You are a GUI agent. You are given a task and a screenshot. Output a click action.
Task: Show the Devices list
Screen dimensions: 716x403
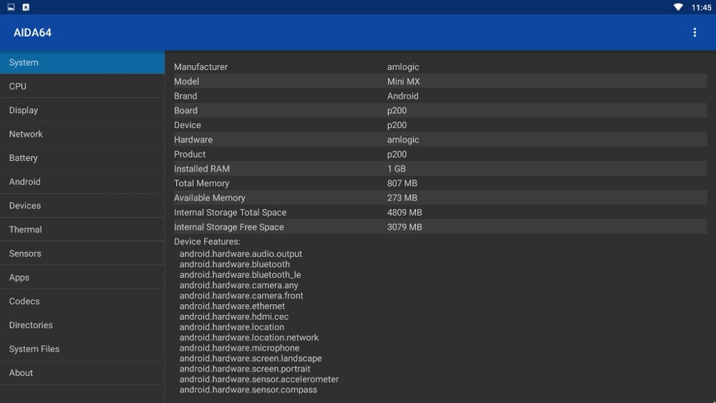tap(82, 205)
